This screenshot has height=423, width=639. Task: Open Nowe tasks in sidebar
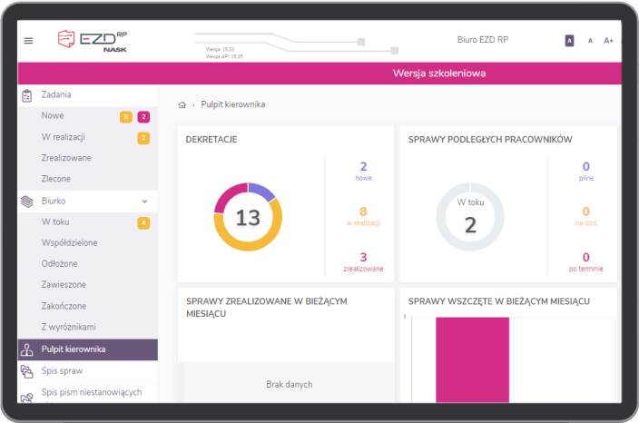pos(53,116)
